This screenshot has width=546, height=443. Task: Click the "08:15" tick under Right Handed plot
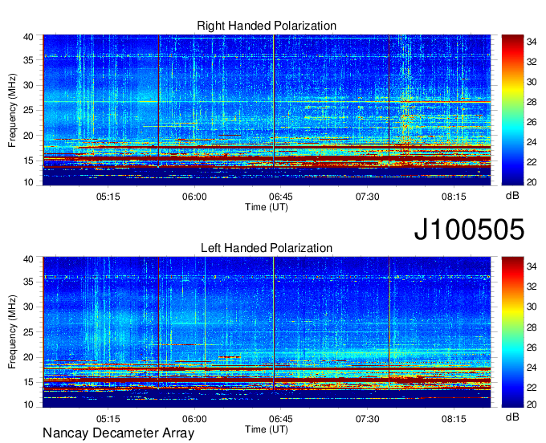pyautogui.click(x=454, y=197)
